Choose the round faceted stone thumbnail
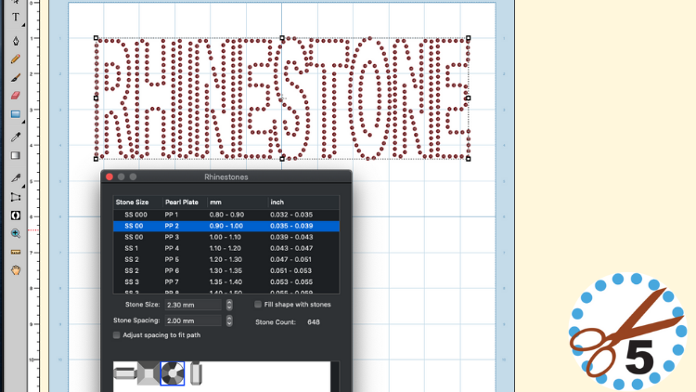696x392 pixels. point(172,373)
